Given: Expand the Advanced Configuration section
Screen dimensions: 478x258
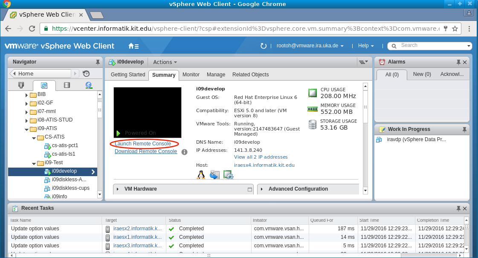Looking at the screenshot, I should pos(261,189).
